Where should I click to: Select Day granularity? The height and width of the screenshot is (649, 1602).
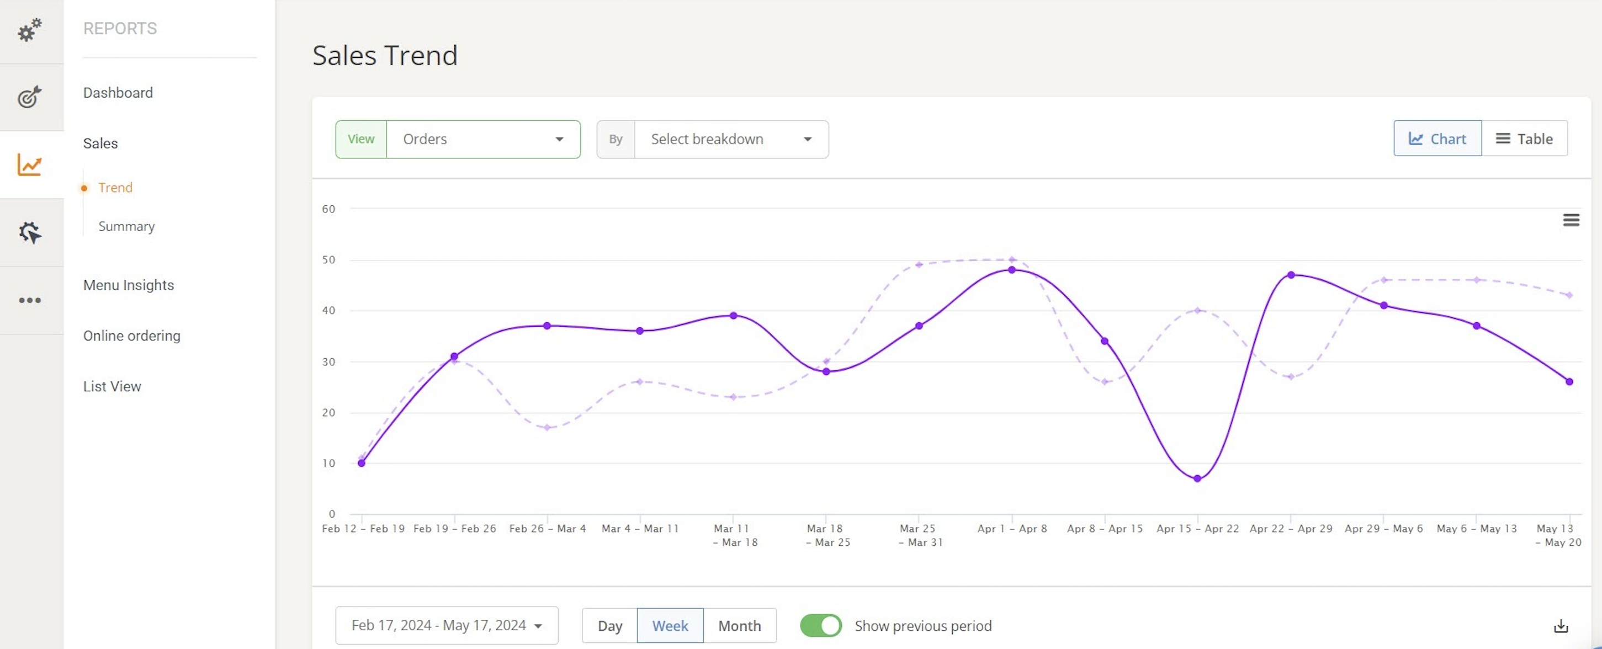click(x=609, y=625)
